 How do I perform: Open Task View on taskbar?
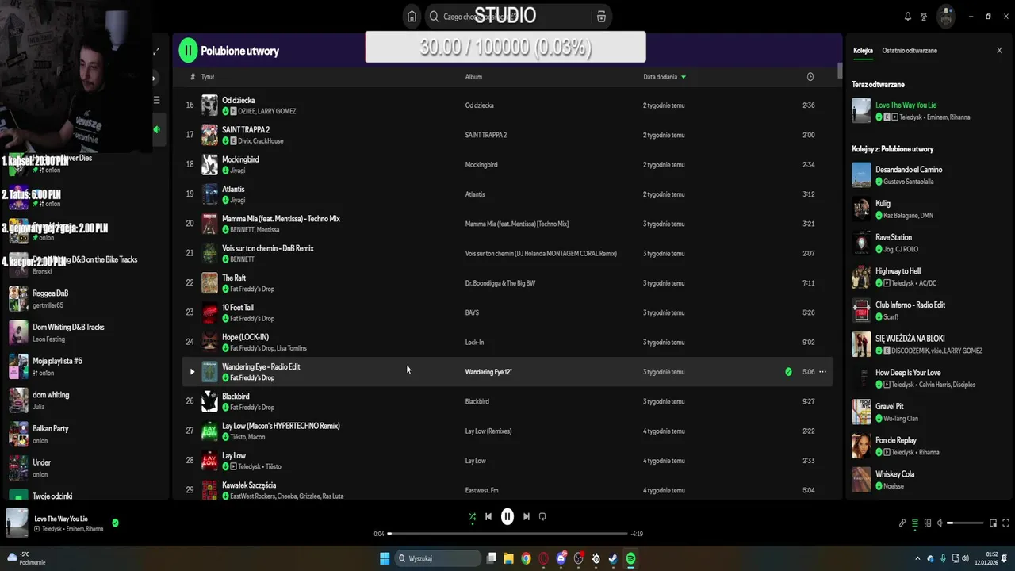pos(492,558)
